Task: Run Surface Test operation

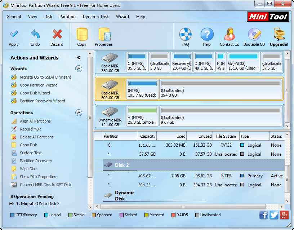Action: pyautogui.click(x=31, y=153)
